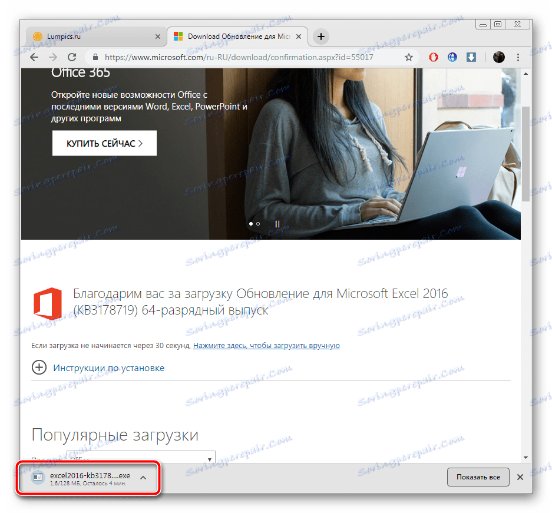Click the Популярные загрузки heading

[115, 435]
